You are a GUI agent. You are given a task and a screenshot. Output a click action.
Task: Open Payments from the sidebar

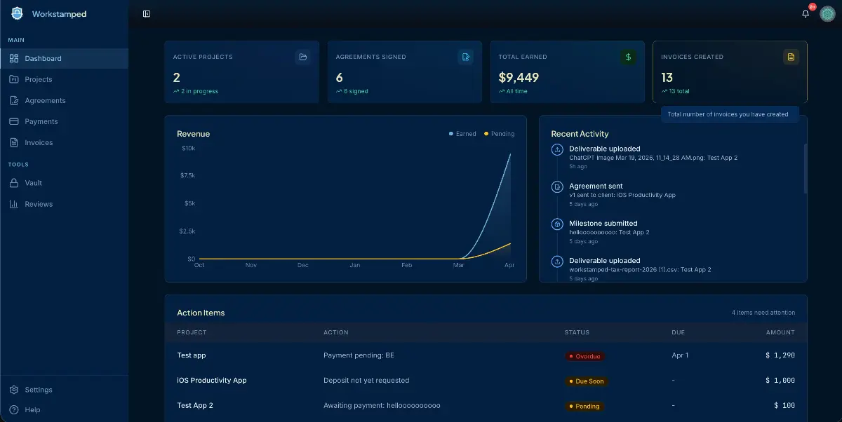(41, 121)
